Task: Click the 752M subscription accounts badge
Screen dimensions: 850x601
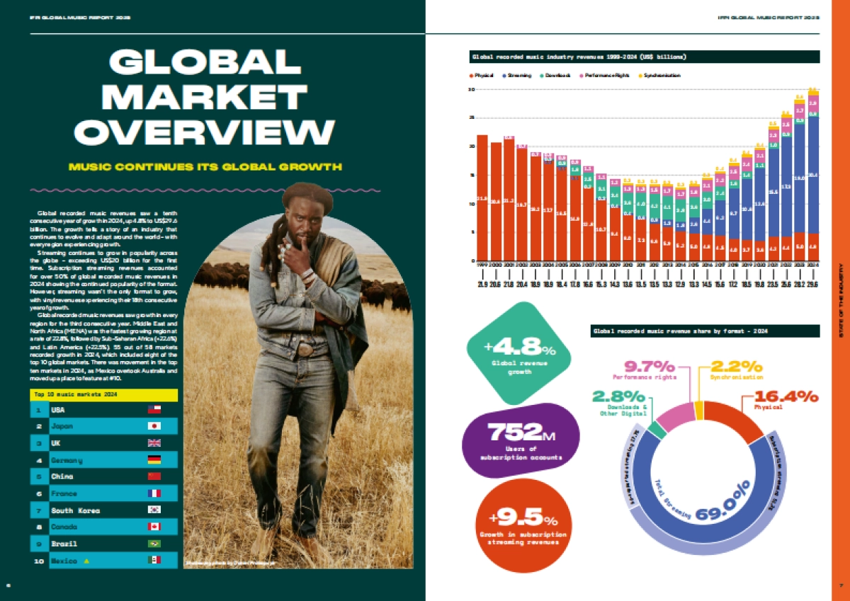Action: coord(516,439)
